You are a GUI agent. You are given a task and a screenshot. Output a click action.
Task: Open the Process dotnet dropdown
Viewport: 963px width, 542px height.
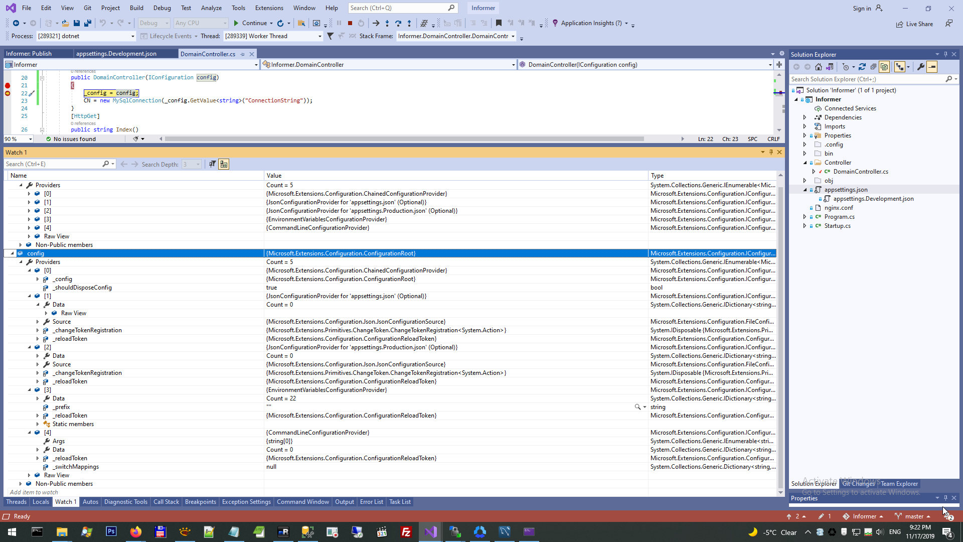click(x=132, y=36)
